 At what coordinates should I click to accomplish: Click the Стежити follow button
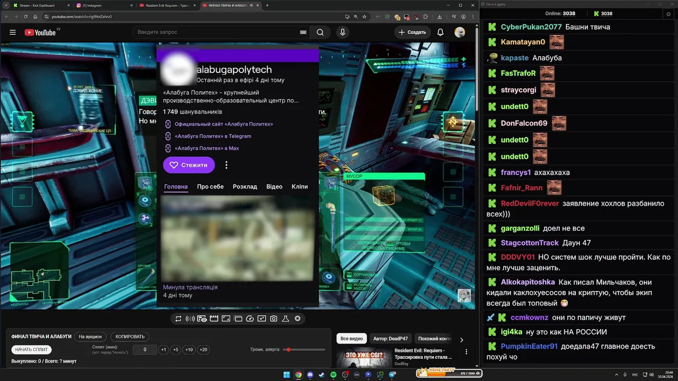tap(189, 165)
